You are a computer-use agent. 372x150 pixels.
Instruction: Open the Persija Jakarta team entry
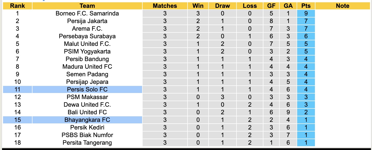coord(87,21)
